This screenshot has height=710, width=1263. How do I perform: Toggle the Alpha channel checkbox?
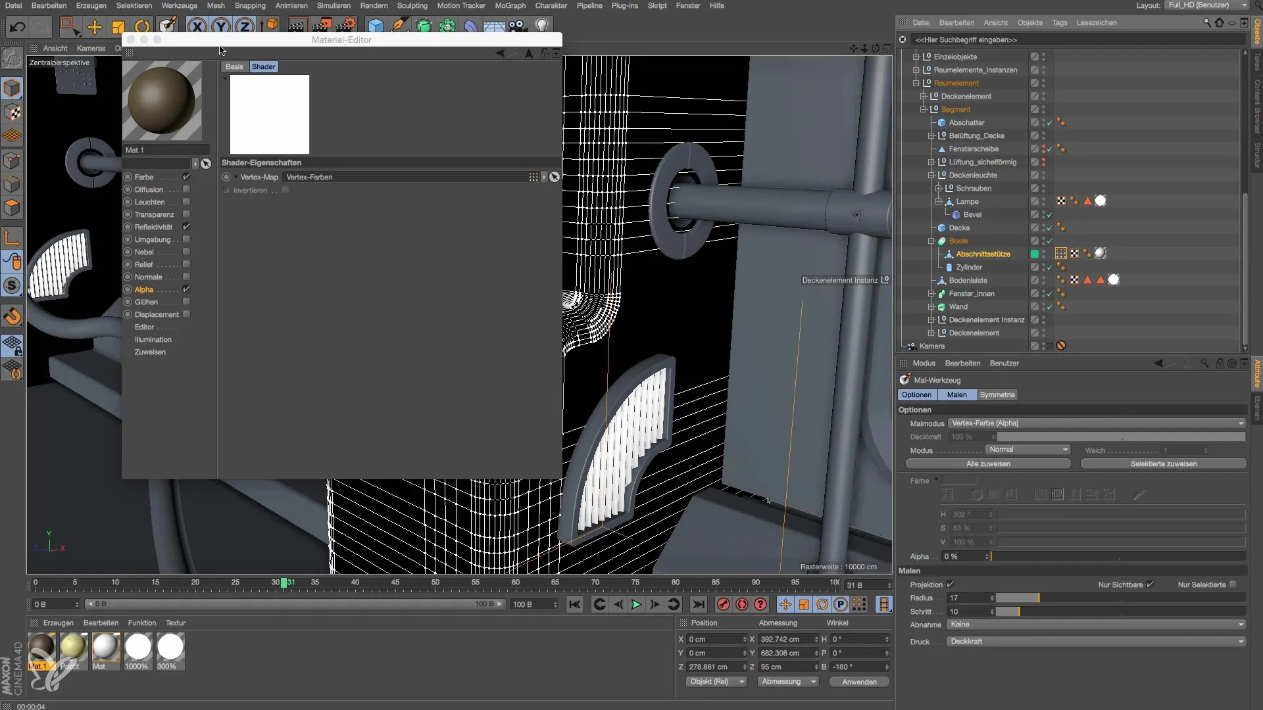(x=186, y=289)
